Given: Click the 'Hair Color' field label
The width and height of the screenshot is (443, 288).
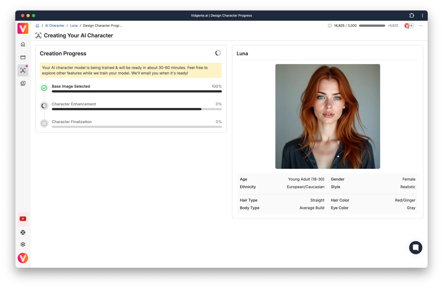Looking at the screenshot, I should point(340,200).
